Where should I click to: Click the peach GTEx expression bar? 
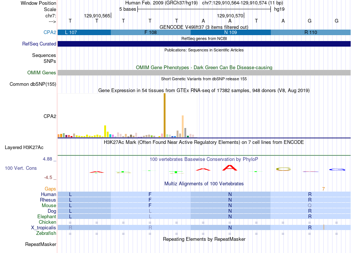[183, 126]
